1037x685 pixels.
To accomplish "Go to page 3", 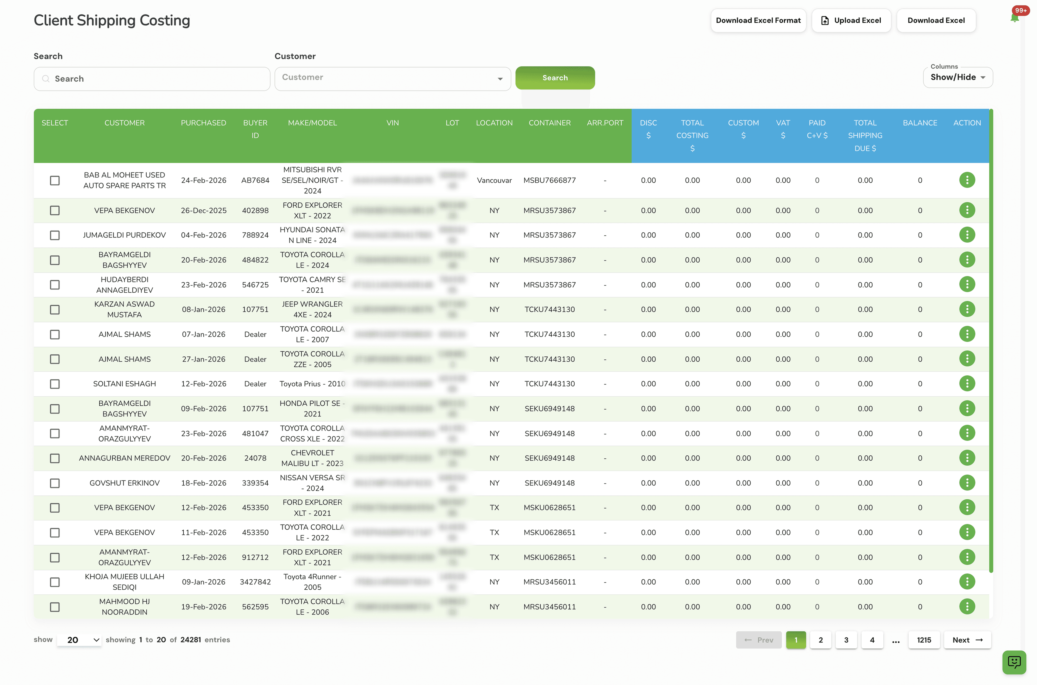I will pyautogui.click(x=846, y=640).
